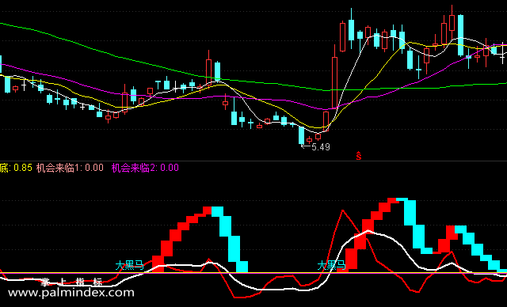This screenshot has height=307, width=507.
Task: Click the right 大黑马 signal label
Action: point(331,266)
